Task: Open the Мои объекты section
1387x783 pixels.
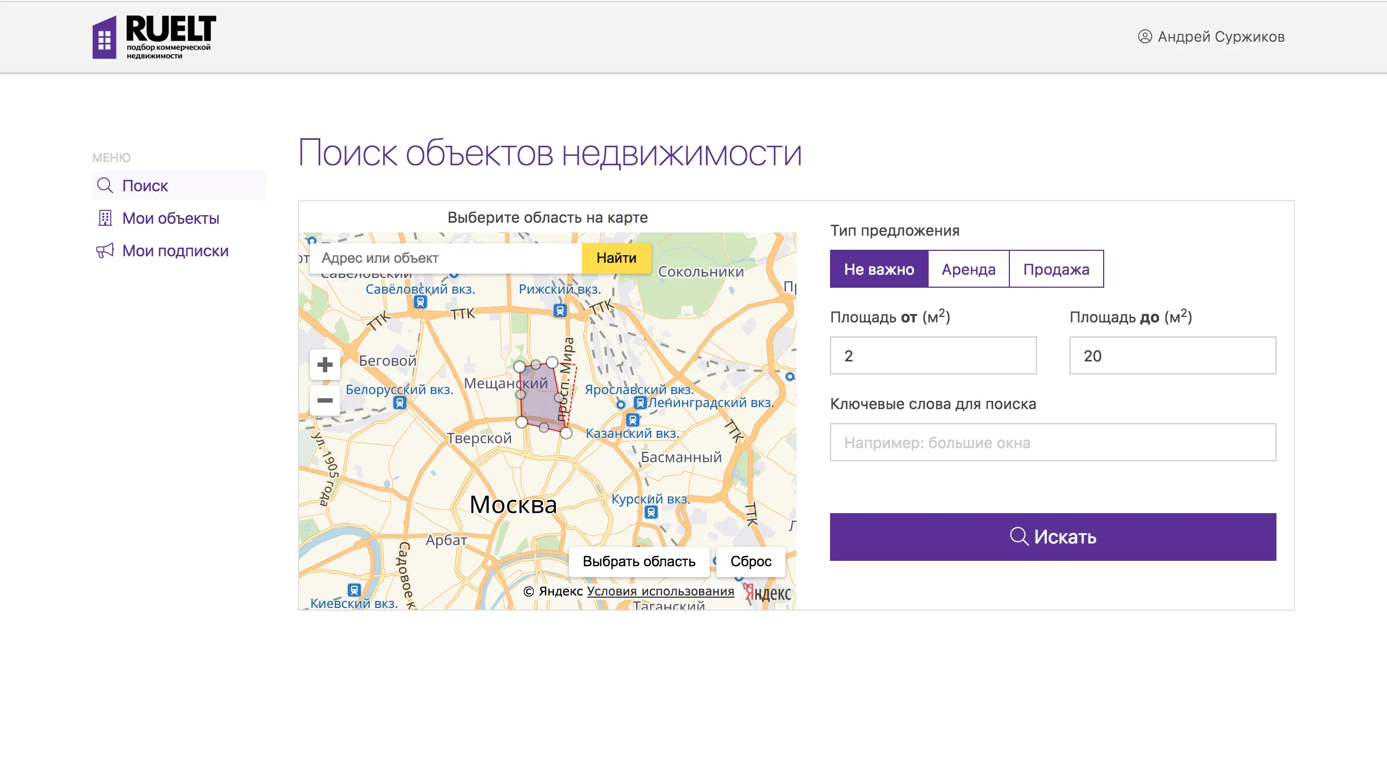Action: pos(170,218)
